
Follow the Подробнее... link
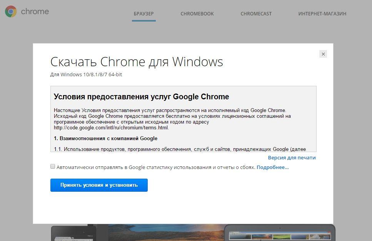coord(273,167)
